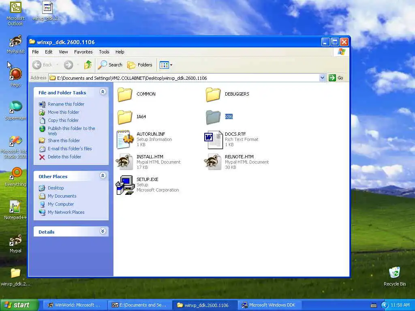The width and height of the screenshot is (415, 311).
Task: Click the Back navigation arrow
Action: pyautogui.click(x=37, y=65)
